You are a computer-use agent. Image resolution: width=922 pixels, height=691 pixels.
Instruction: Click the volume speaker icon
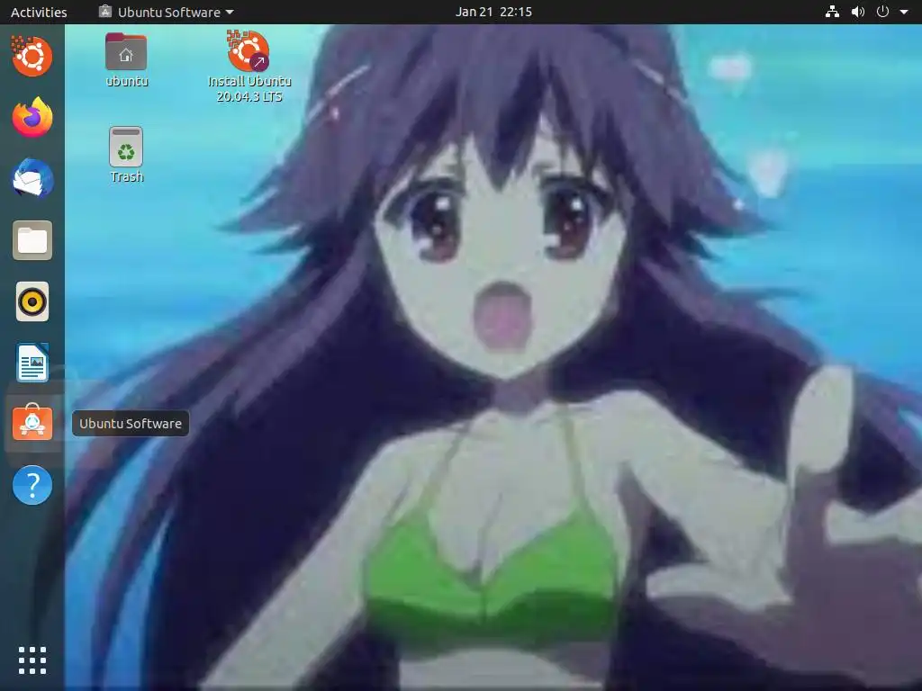[858, 12]
